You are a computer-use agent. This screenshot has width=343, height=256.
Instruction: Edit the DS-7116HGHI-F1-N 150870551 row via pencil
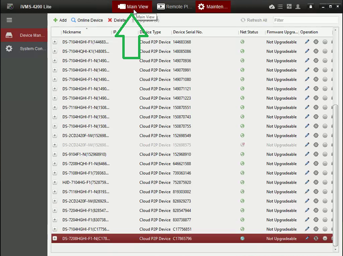click(307, 107)
